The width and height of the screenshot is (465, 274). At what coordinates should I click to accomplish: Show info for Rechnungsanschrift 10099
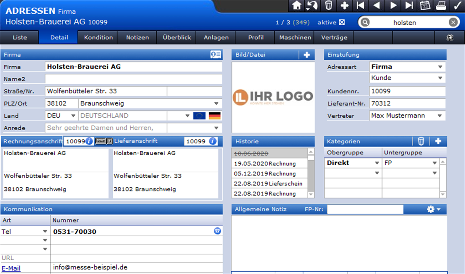(x=89, y=141)
